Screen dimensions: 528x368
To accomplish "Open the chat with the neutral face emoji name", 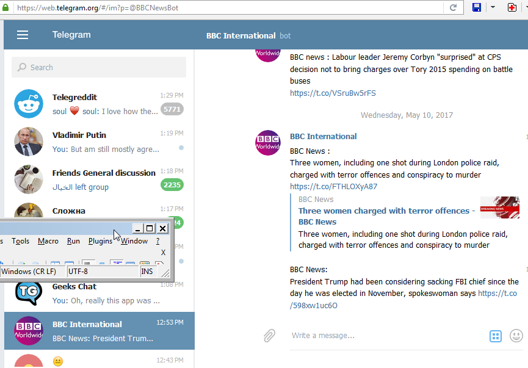I will 99,359.
